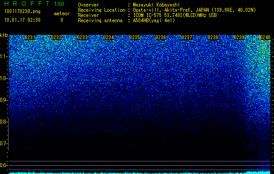
Task: Click the 0232 time marker
Action: pos(56,37)
